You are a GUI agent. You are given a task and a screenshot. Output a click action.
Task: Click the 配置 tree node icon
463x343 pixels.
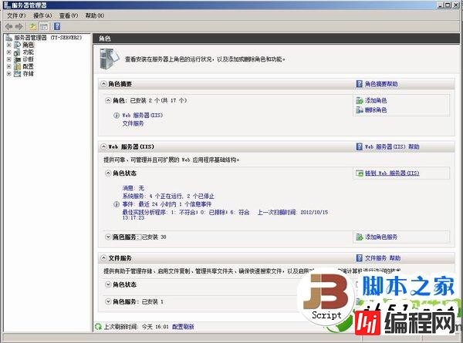(x=18, y=66)
